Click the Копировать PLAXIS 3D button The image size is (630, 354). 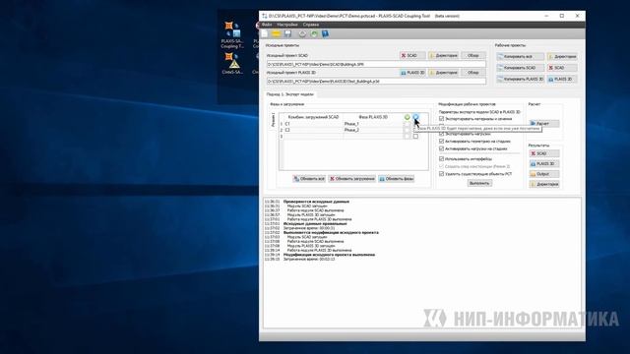(x=521, y=79)
